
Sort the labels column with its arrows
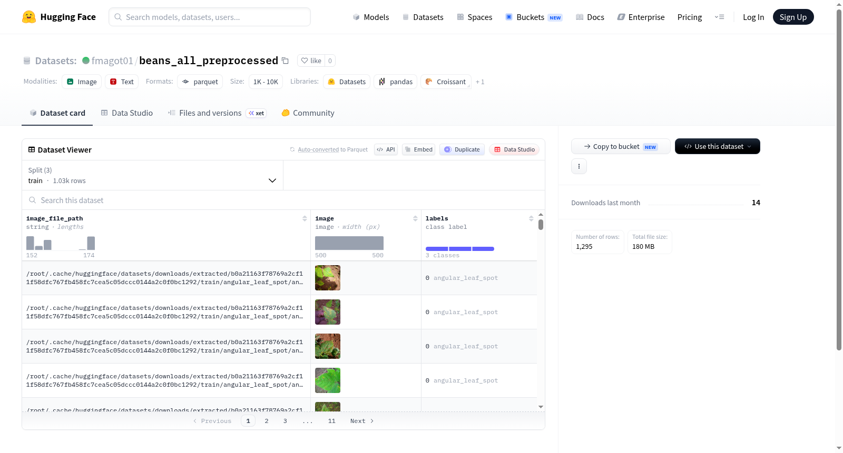(531, 218)
